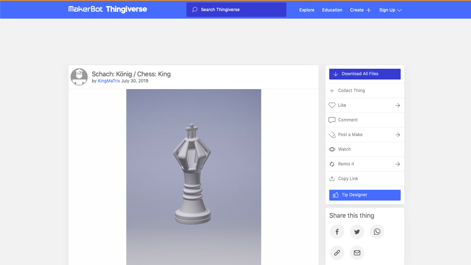Viewport: 471px width, 265px height.
Task: Click the Download All Files button
Action: pyautogui.click(x=365, y=74)
